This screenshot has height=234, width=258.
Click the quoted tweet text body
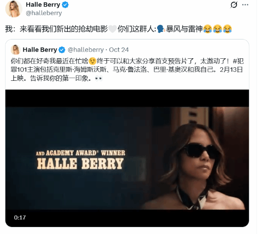(x=127, y=70)
